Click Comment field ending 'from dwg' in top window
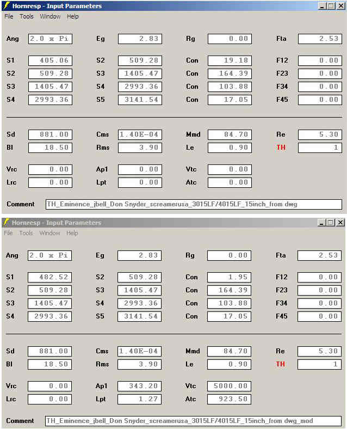 click(x=194, y=204)
